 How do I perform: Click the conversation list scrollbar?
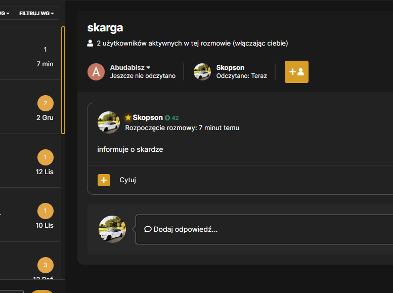tap(63, 80)
